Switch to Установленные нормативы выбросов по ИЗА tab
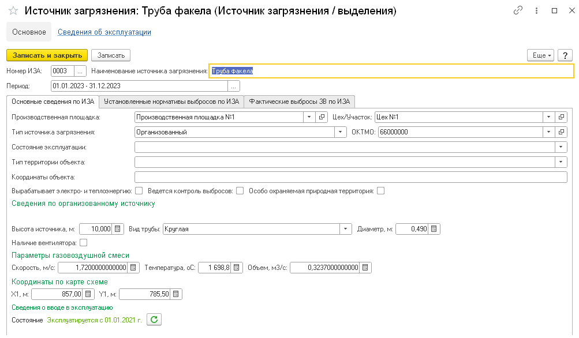 (x=171, y=102)
